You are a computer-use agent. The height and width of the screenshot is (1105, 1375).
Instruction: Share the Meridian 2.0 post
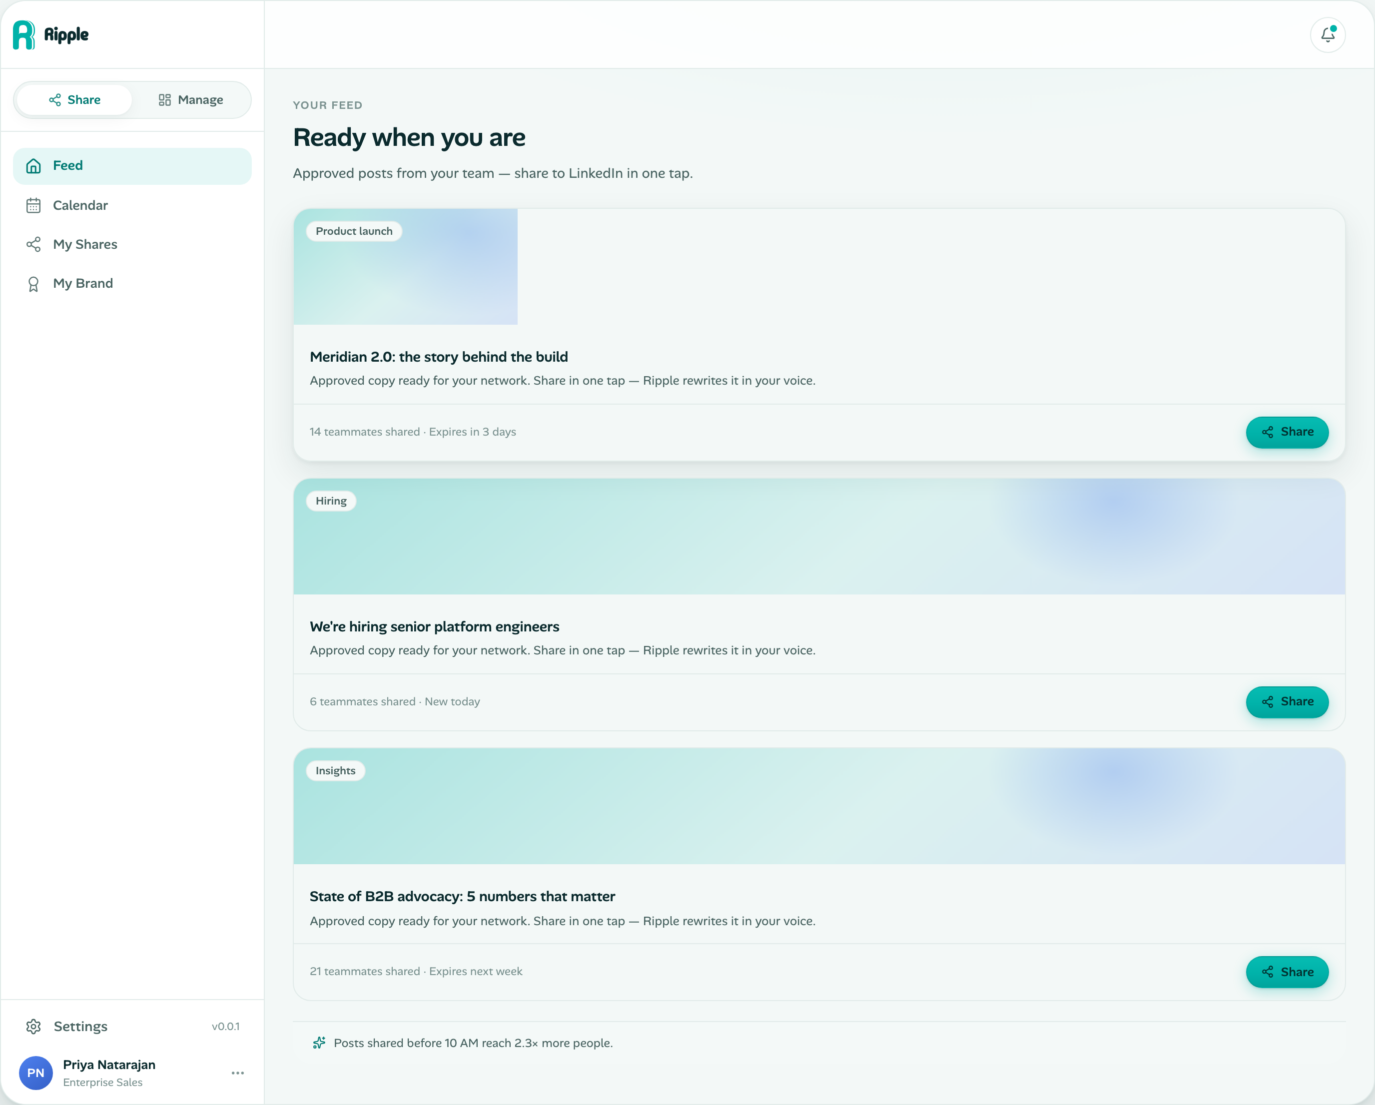coord(1287,432)
